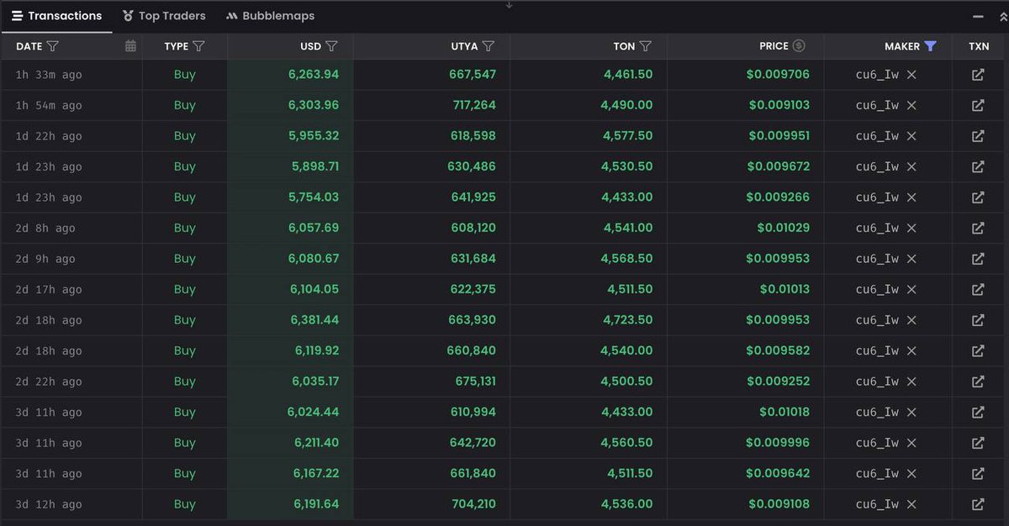Click the 1h 33m ago date cell
Image resolution: width=1009 pixels, height=526 pixels.
tap(49, 75)
